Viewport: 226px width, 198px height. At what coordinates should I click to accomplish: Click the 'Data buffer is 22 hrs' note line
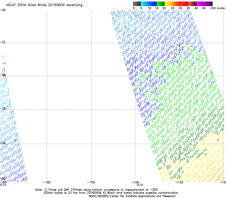pyautogui.click(x=111, y=193)
